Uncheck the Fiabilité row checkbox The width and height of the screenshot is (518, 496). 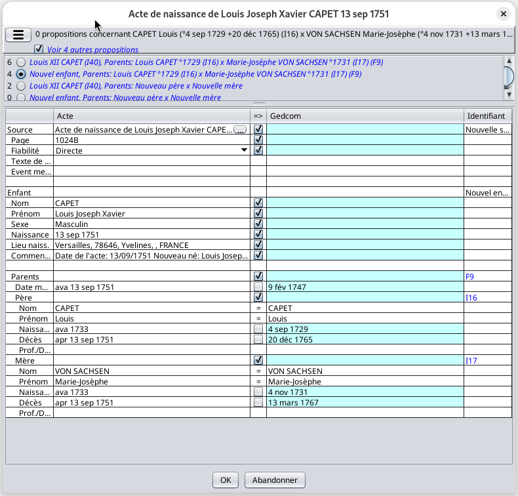[x=258, y=150]
